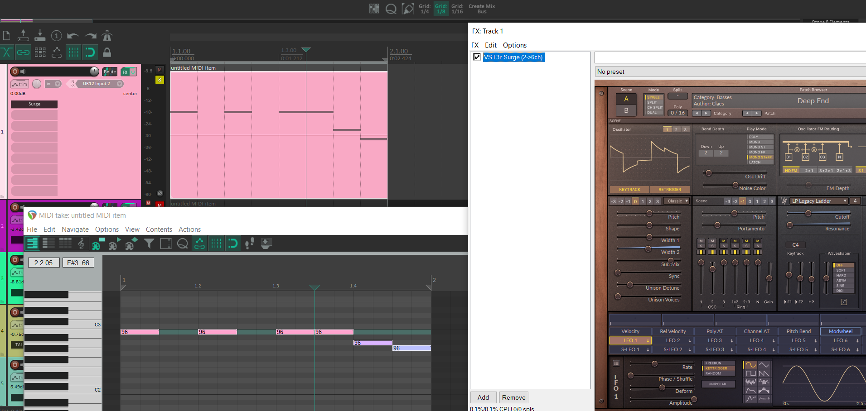The width and height of the screenshot is (866, 411).
Task: Go to previous Patch arrow in Patch Browser
Action: point(747,113)
